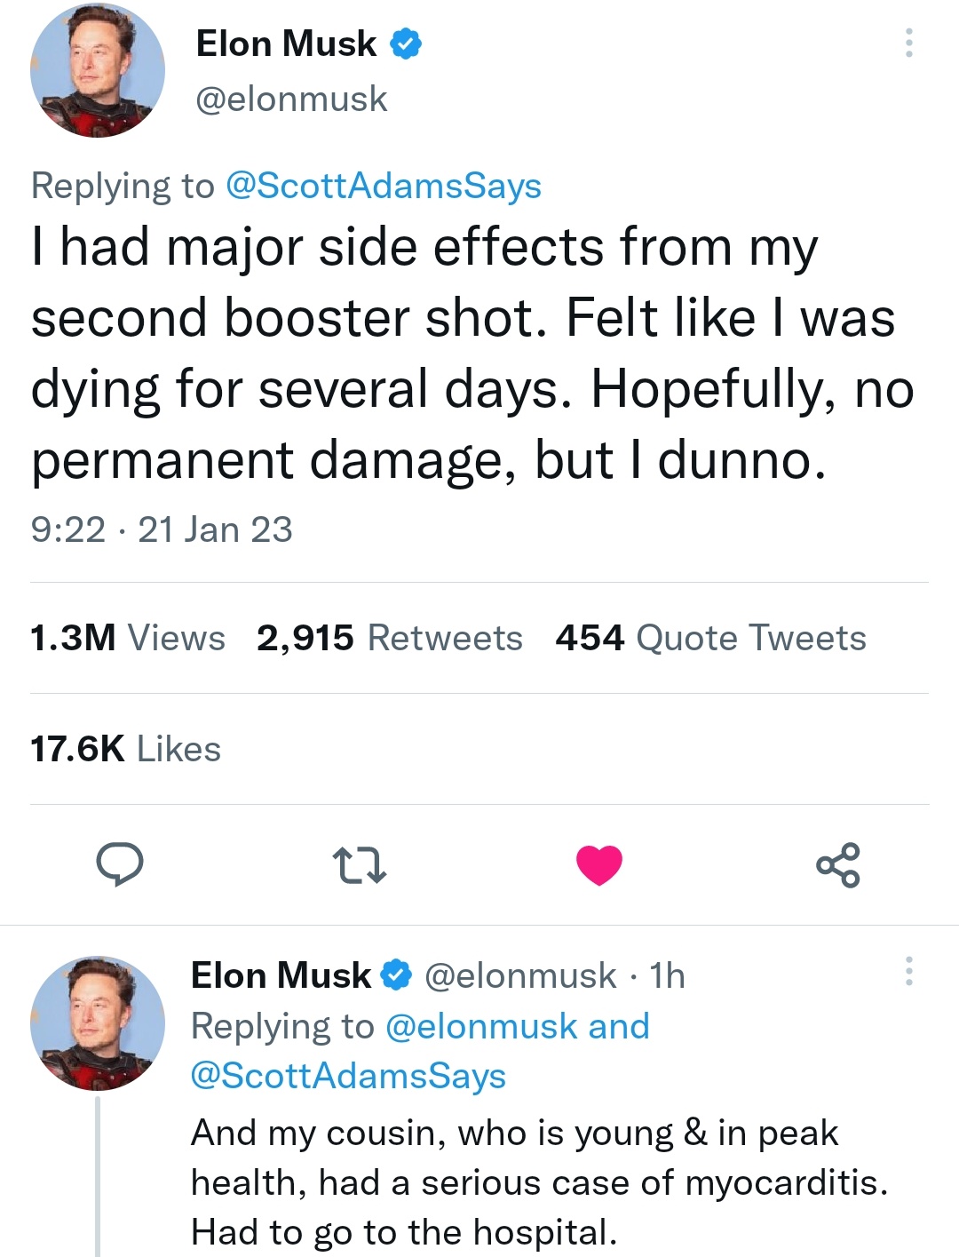Viewport: 959px width, 1257px height.
Task: Click the @elonmusk mention in reply line
Action: point(482,1026)
